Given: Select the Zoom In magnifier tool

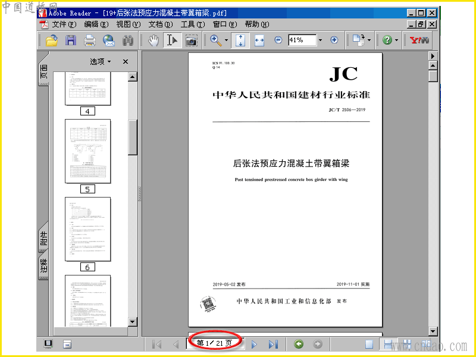Looking at the screenshot, I should 215,40.
